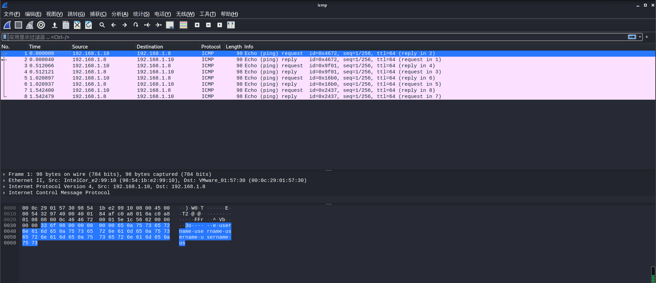Click the bottom-right capture activity indicator

click(x=653, y=275)
